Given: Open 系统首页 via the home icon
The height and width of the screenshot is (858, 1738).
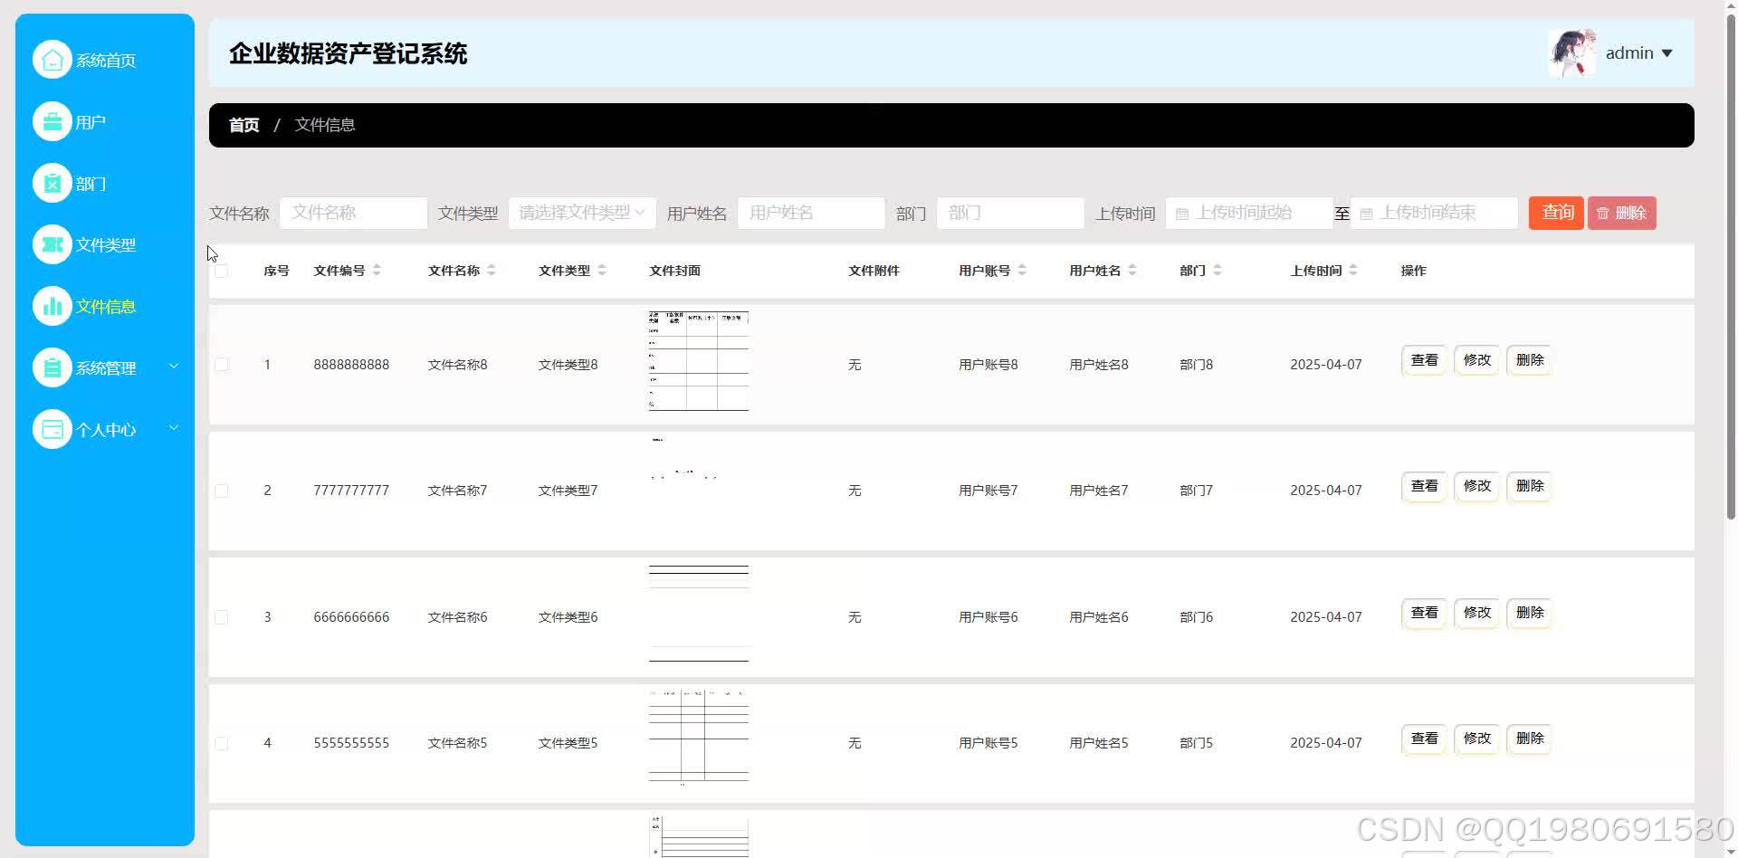Looking at the screenshot, I should (52, 59).
